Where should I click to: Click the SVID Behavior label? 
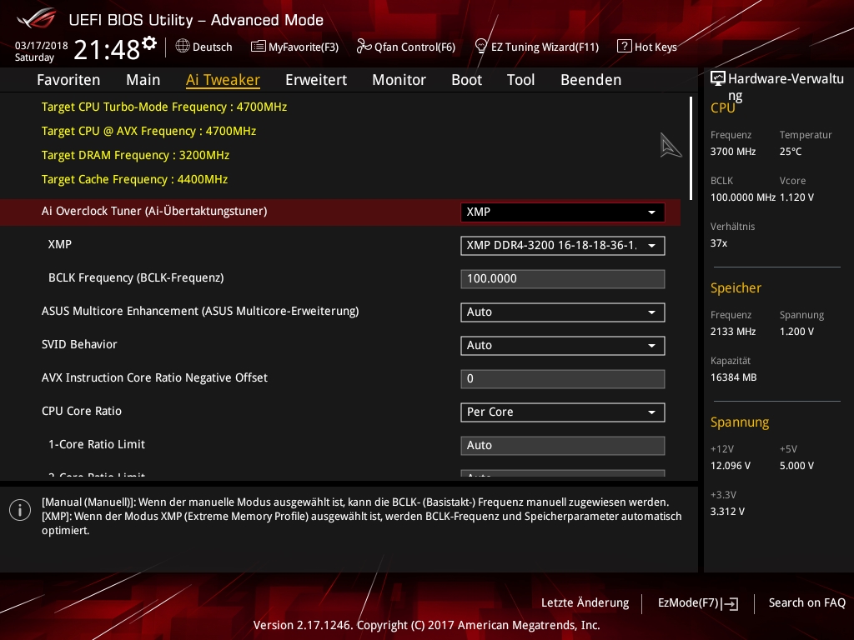79,344
